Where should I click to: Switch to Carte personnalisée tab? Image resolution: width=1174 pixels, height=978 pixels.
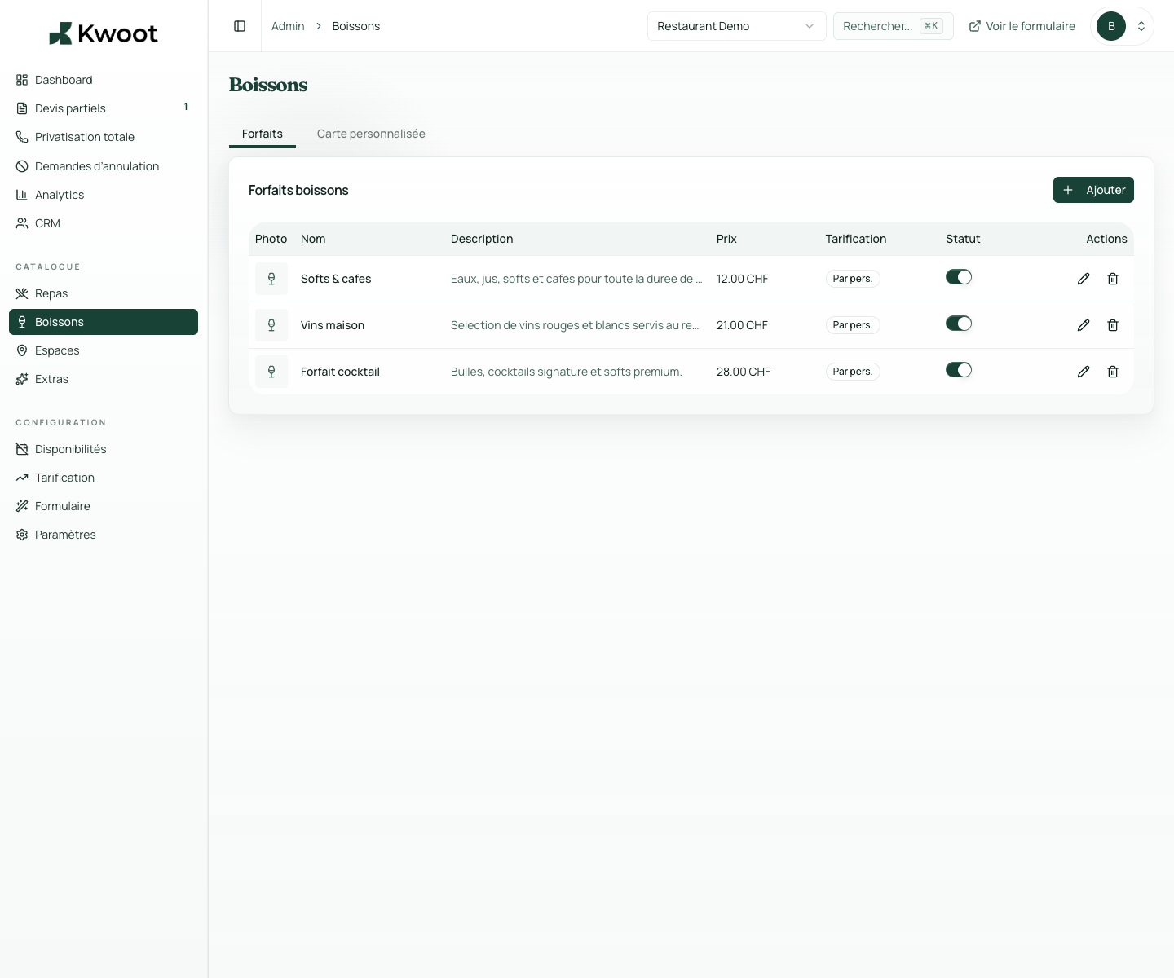tap(371, 134)
